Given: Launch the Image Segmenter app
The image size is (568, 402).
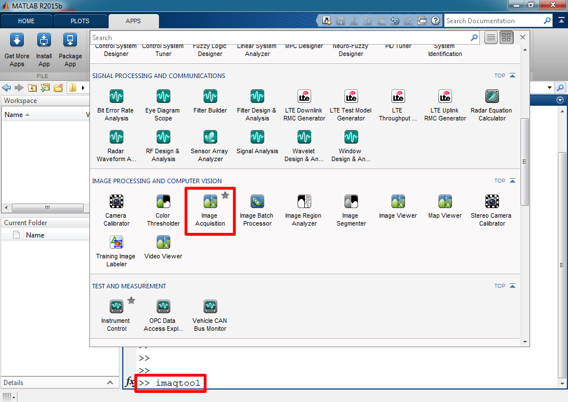Looking at the screenshot, I should pos(351,210).
